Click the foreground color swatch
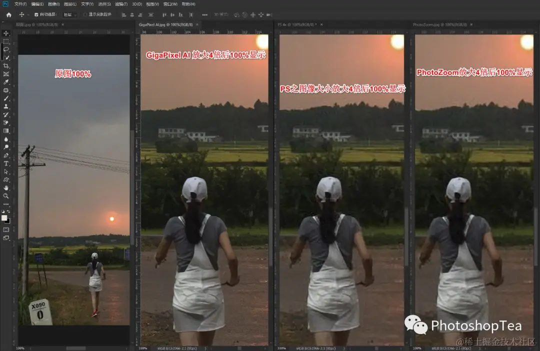 (4, 217)
